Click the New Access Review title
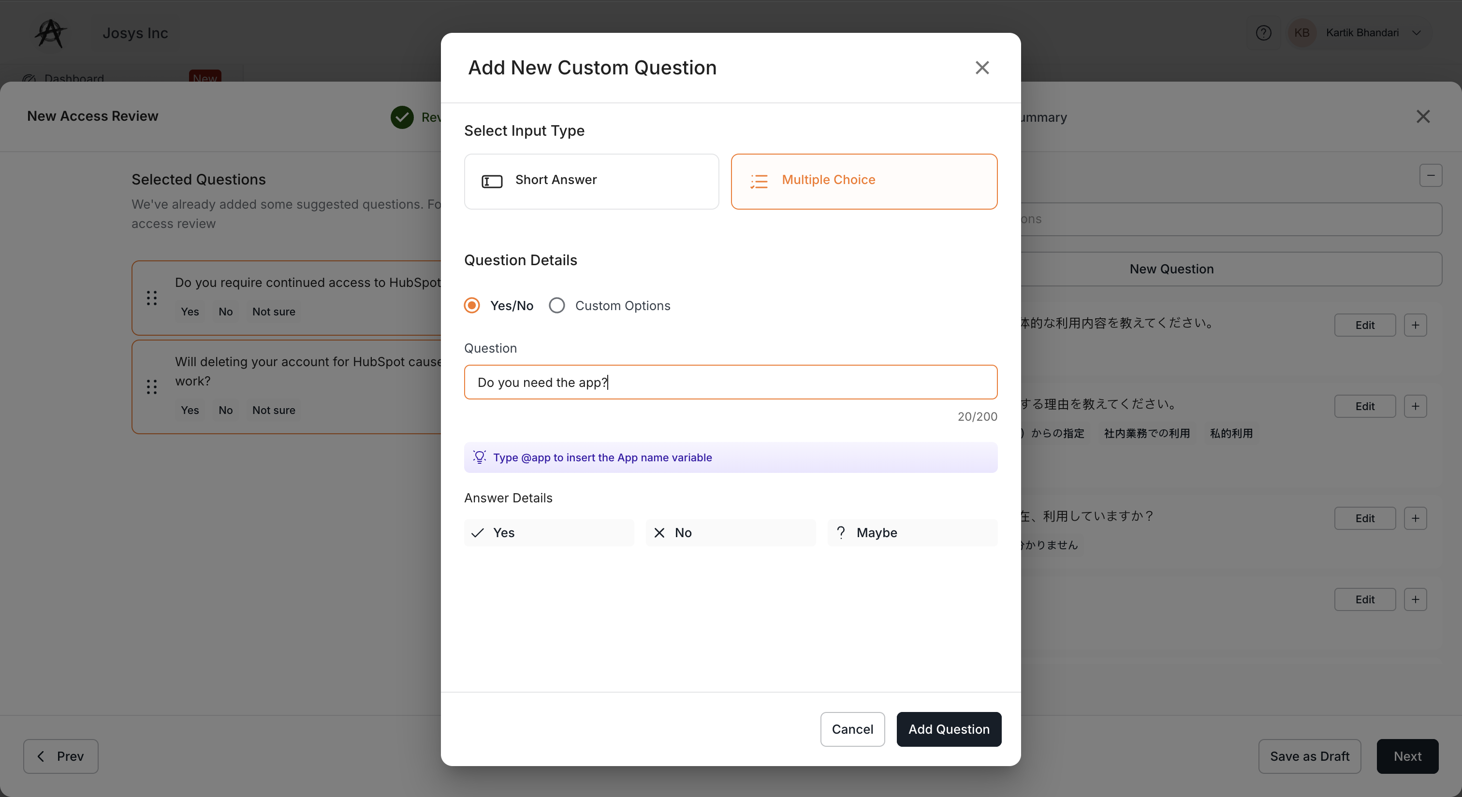Viewport: 1462px width, 797px height. [x=92, y=115]
